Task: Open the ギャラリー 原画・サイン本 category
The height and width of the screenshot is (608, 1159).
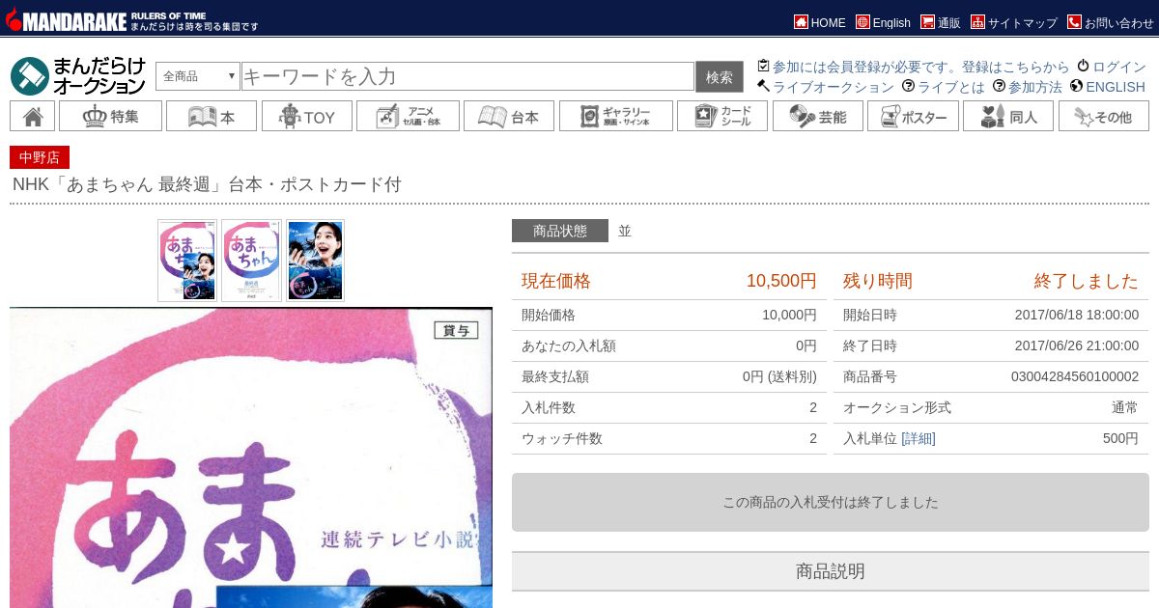Action: point(616,116)
